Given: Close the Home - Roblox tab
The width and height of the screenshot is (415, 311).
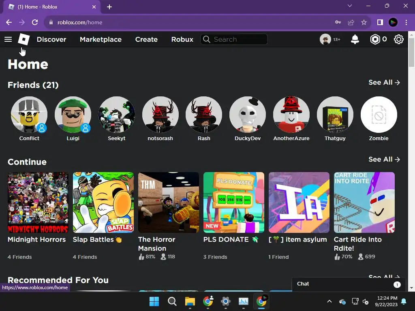Looking at the screenshot, I should pyautogui.click(x=94, y=7).
